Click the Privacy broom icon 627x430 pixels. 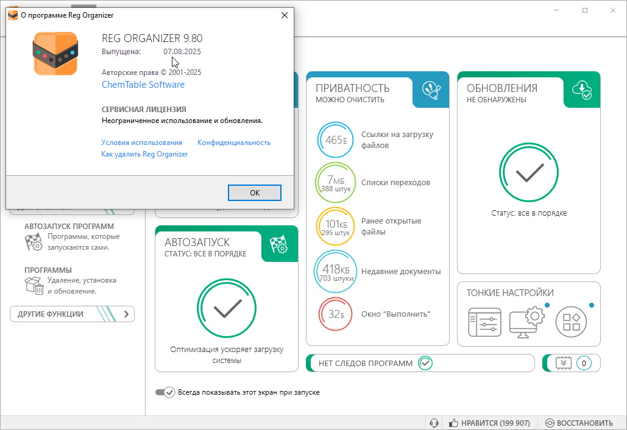(x=431, y=90)
